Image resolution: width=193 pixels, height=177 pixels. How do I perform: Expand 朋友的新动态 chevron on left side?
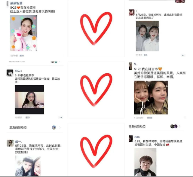tap(60, 127)
